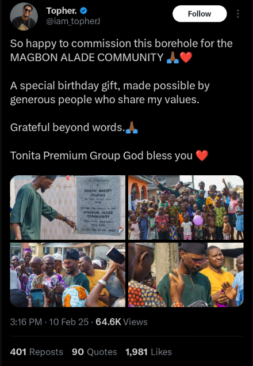Open the three-dot more options menu
The image size is (253, 366).
click(237, 14)
